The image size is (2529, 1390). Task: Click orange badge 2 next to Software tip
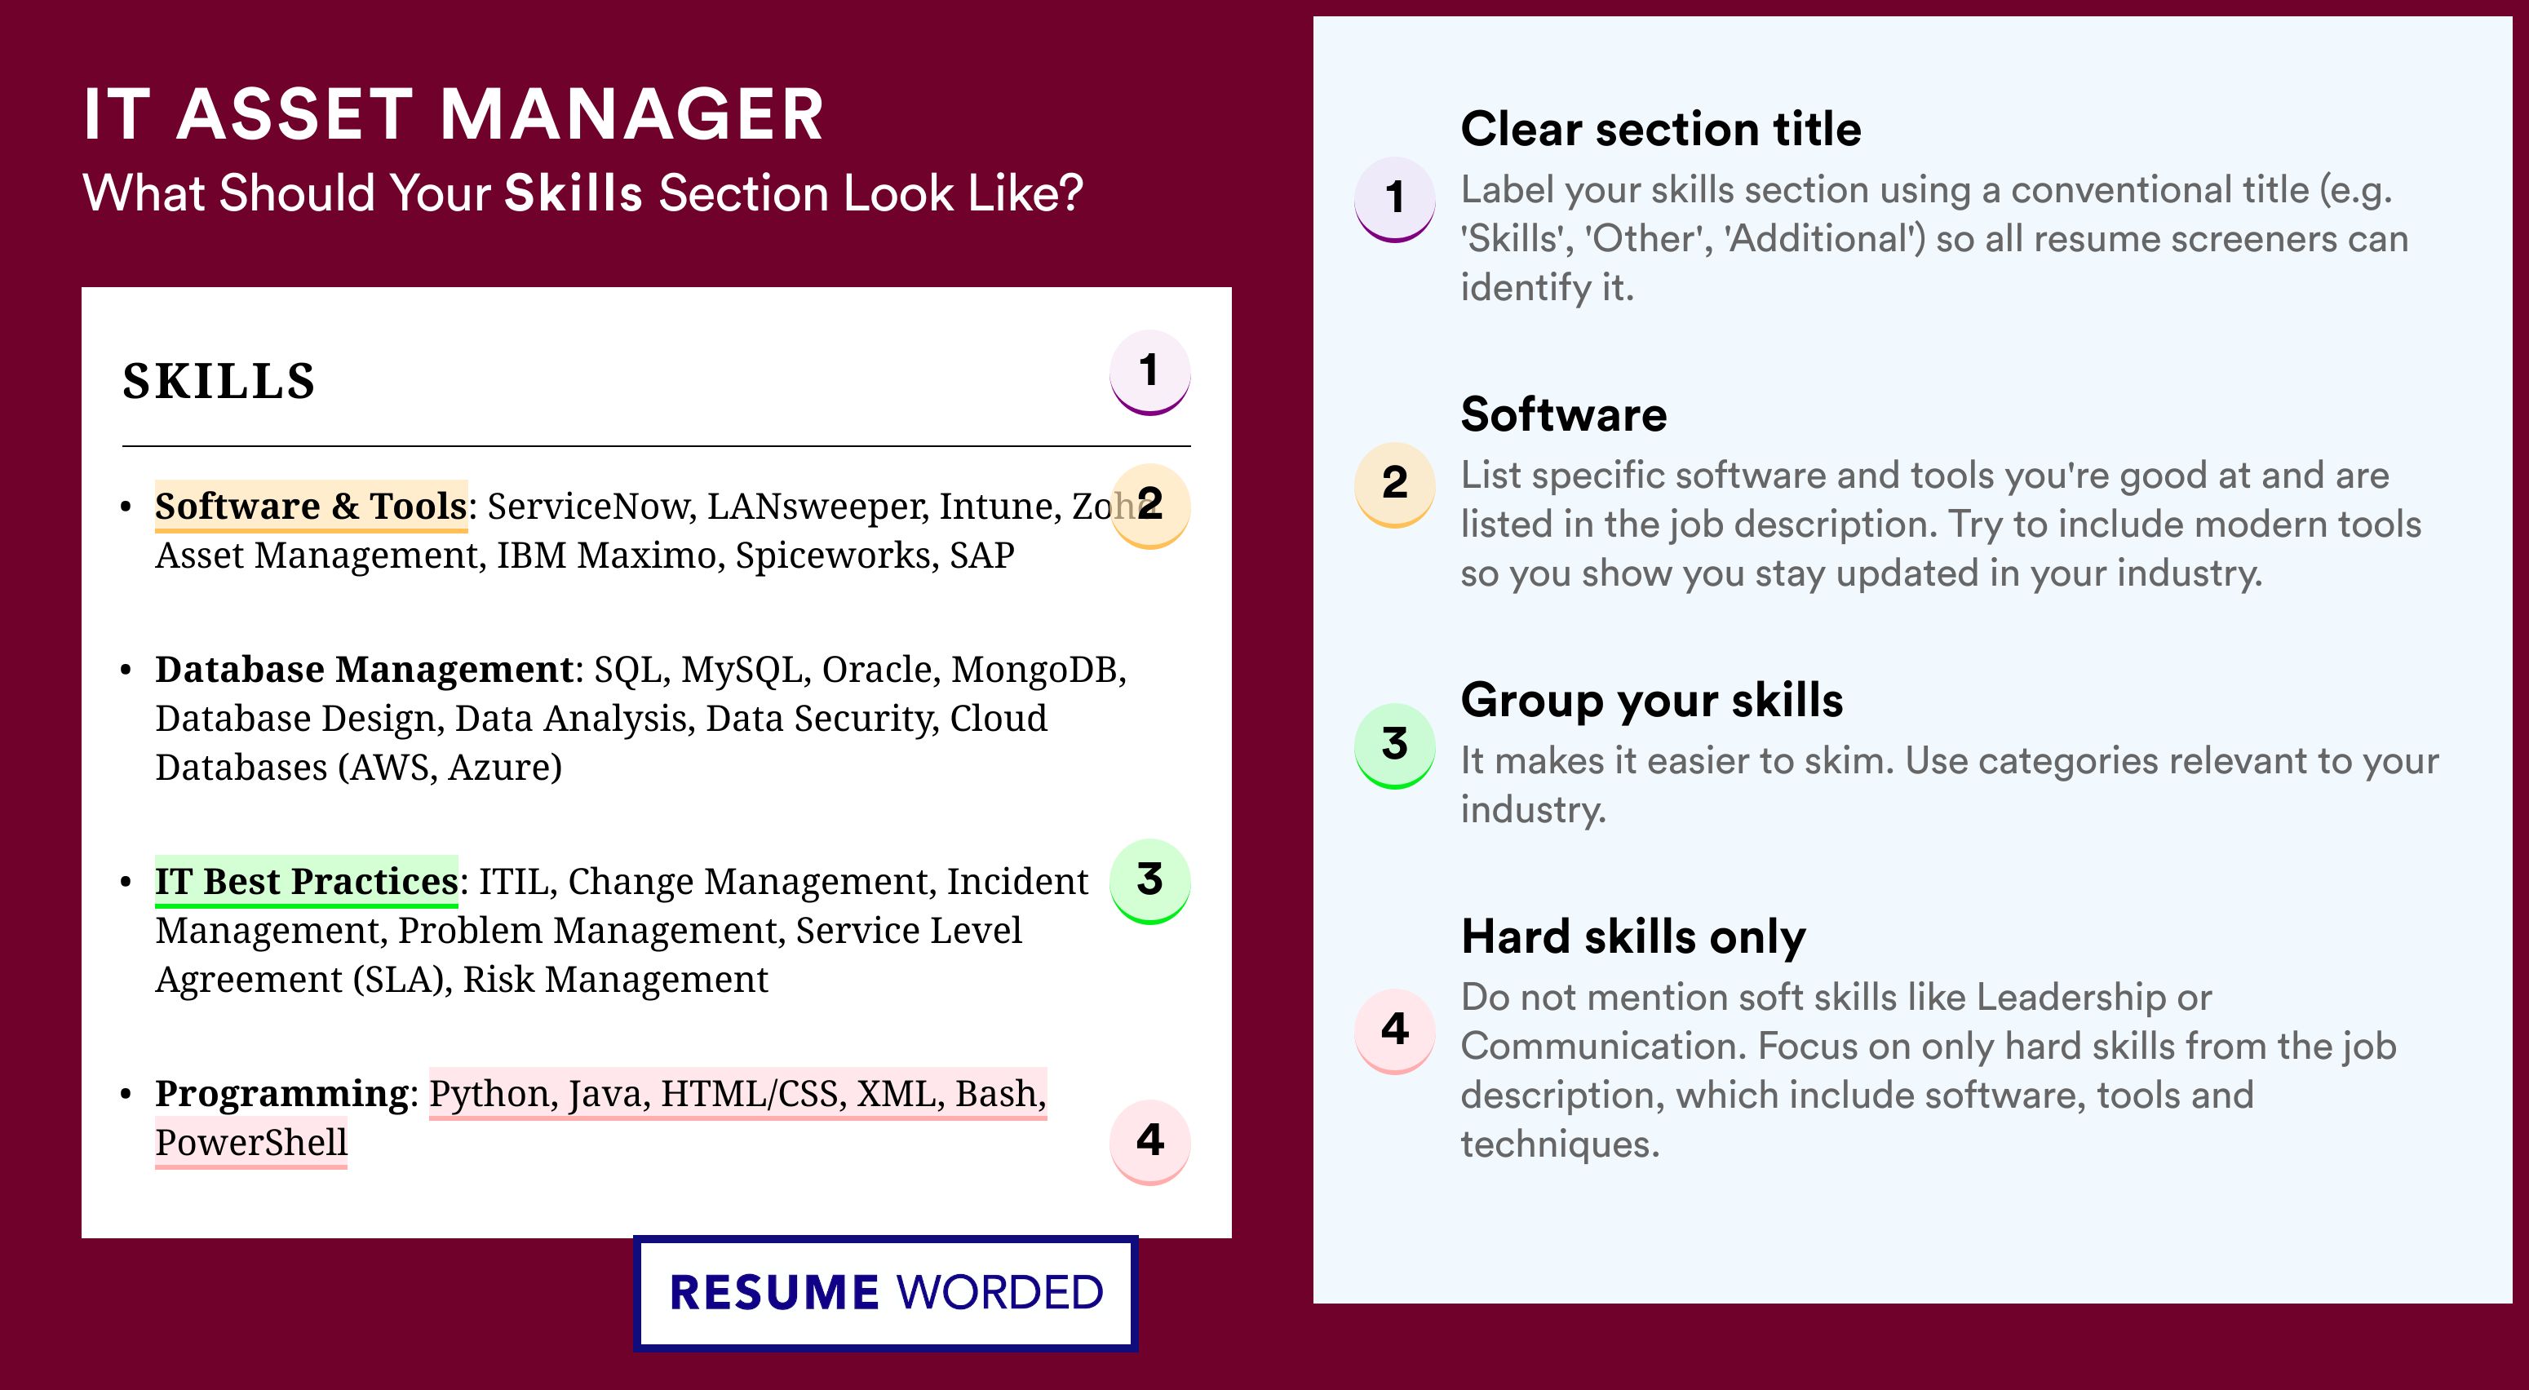pos(1395,485)
